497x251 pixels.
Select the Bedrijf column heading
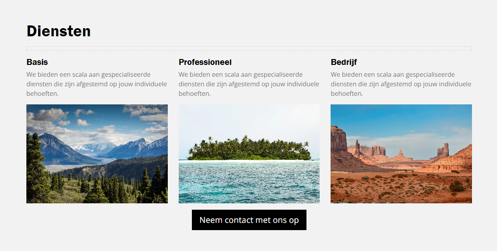tap(344, 62)
